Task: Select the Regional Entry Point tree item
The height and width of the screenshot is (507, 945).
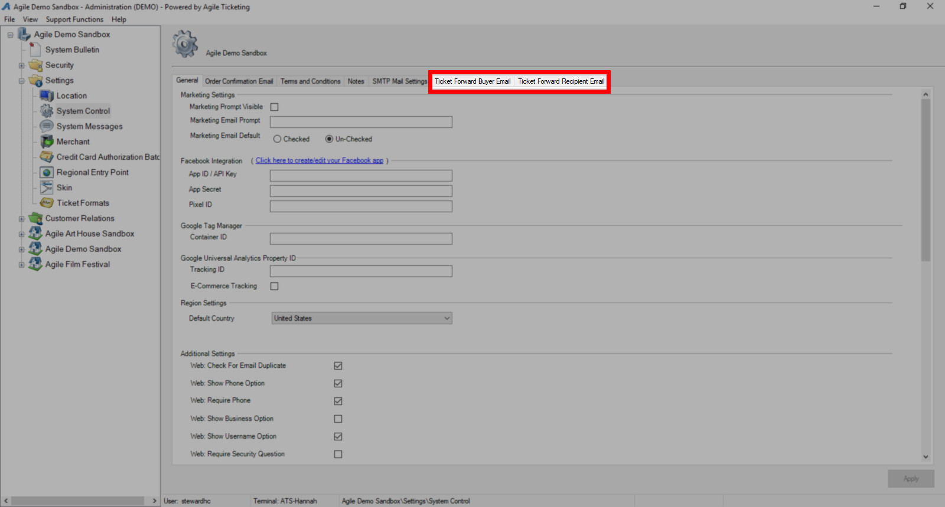Action: 93,172
